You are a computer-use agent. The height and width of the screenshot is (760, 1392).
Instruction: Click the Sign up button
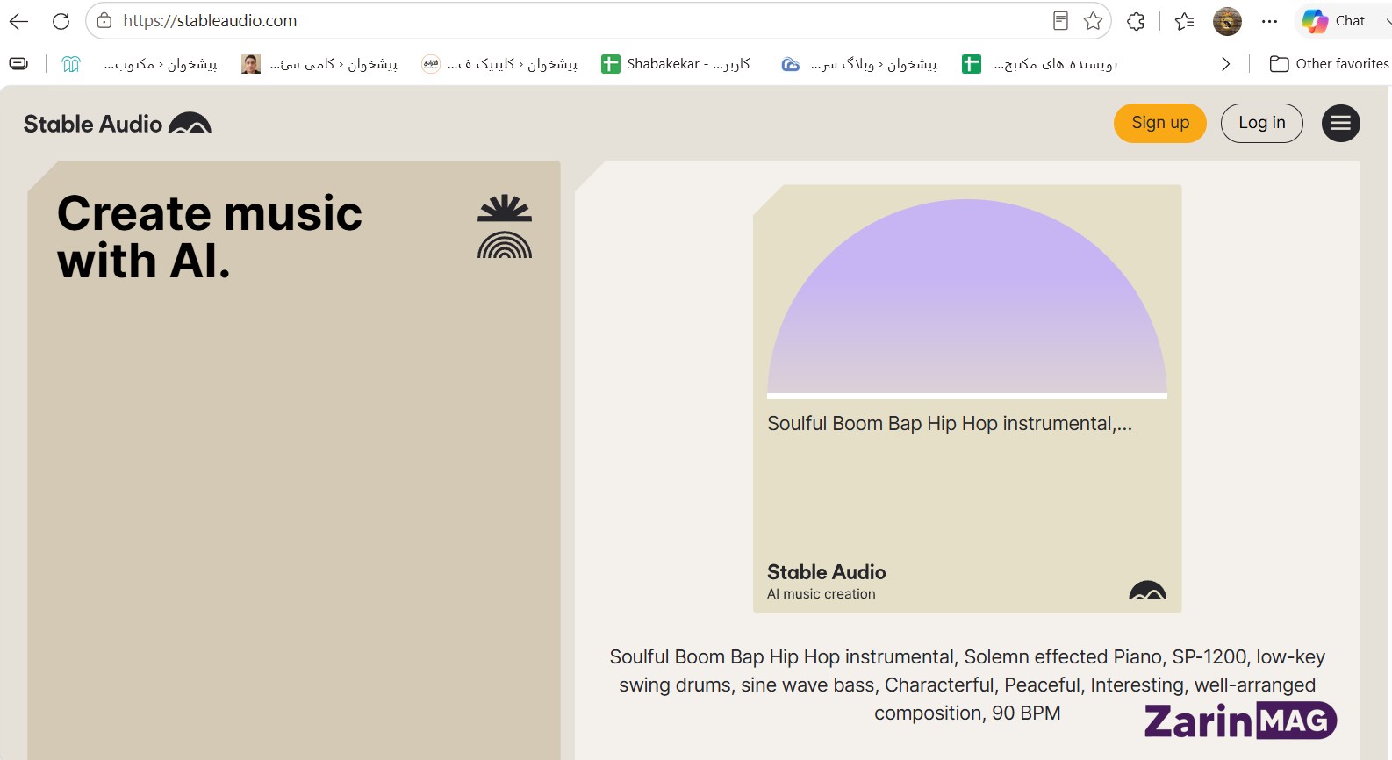click(x=1160, y=123)
